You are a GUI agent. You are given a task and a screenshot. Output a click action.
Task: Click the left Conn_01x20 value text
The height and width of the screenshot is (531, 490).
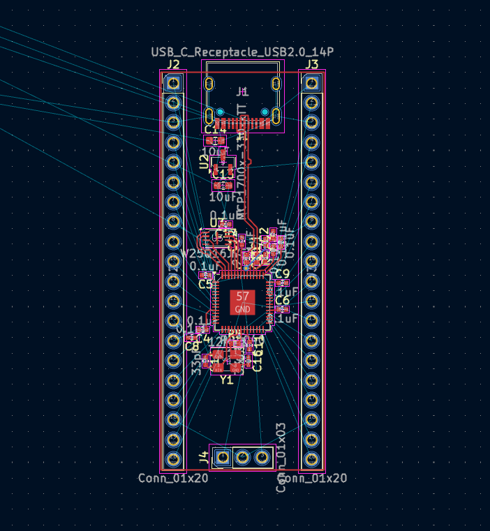tap(172, 478)
